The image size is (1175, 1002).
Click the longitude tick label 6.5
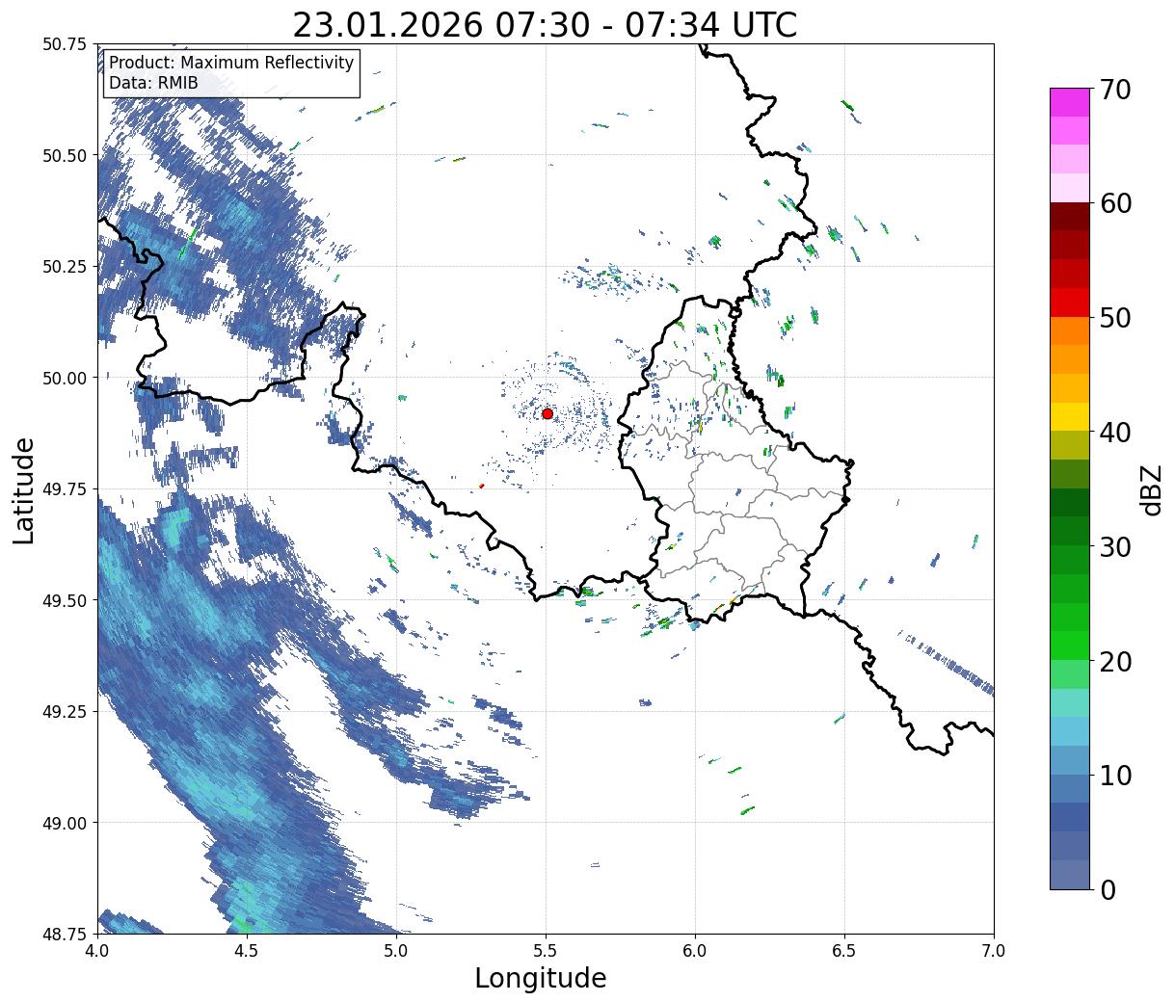(x=844, y=951)
